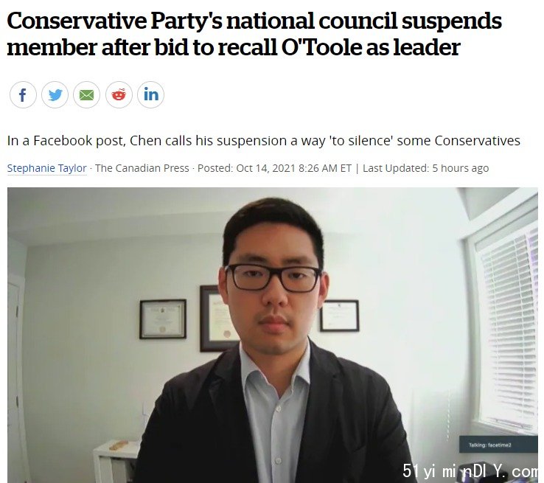
Task: Open Stephanie Taylor's author page
Action: (x=47, y=168)
